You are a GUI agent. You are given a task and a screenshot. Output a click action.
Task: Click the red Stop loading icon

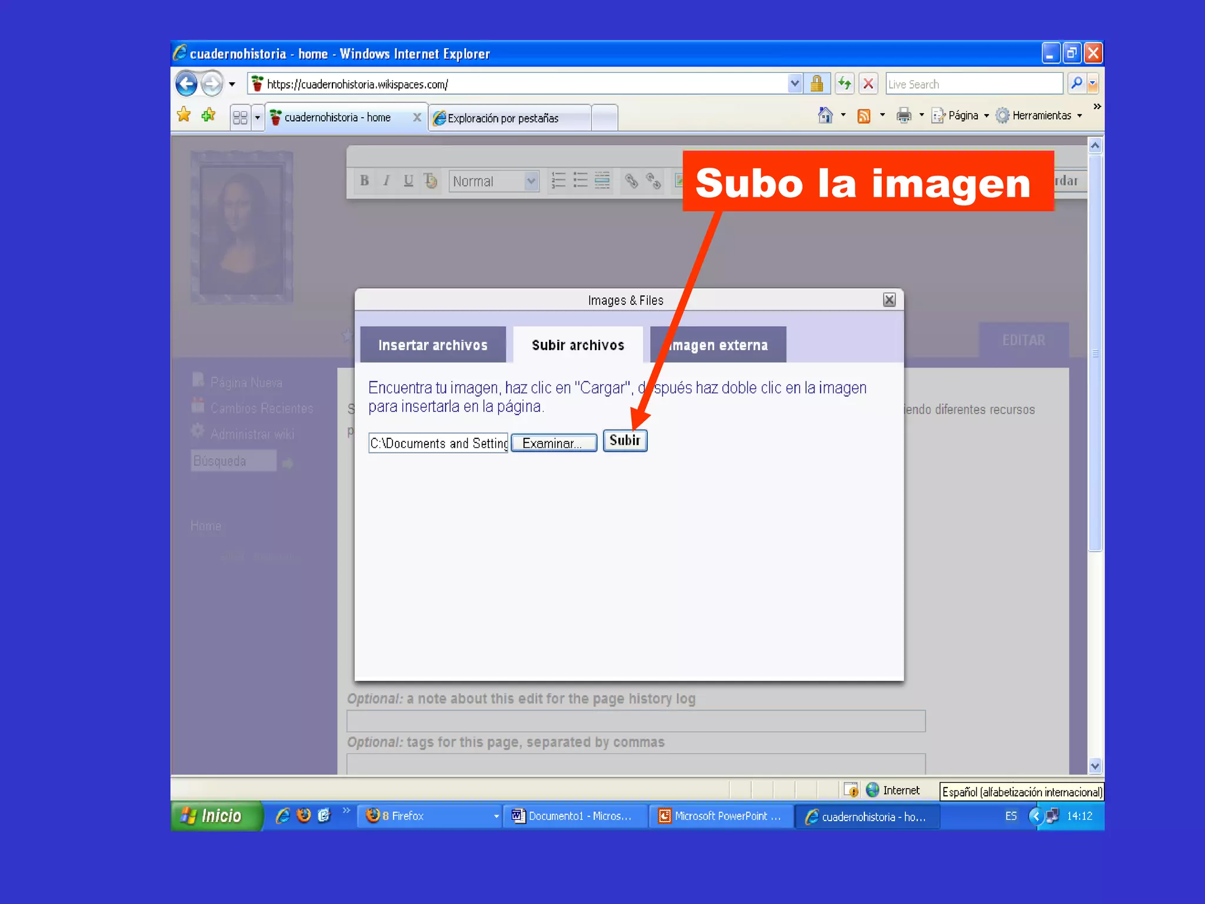pos(868,84)
